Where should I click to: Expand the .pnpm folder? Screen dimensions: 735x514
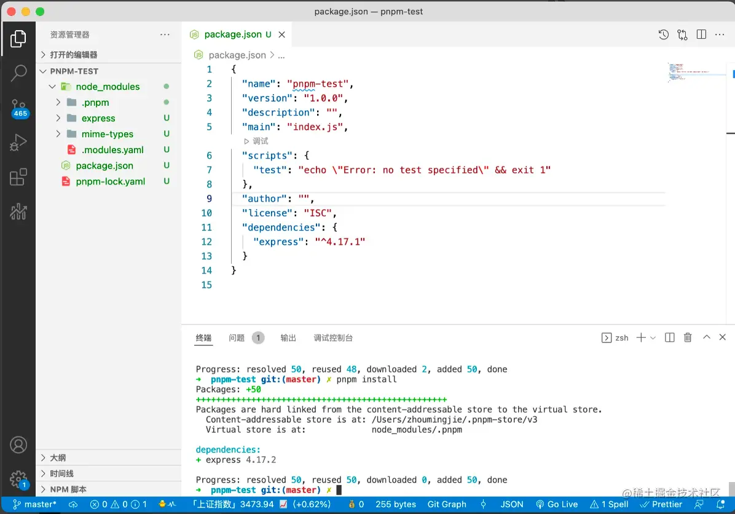pos(109,102)
